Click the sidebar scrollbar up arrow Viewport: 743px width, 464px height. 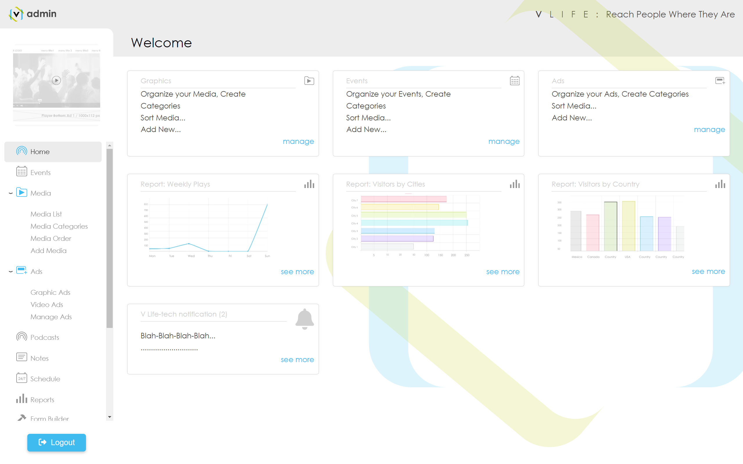pos(110,145)
